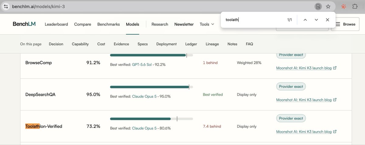Image resolution: width=365 pixels, height=145 pixels.
Task: Click the DeepSearchQA score progress bar
Action: [151, 87]
